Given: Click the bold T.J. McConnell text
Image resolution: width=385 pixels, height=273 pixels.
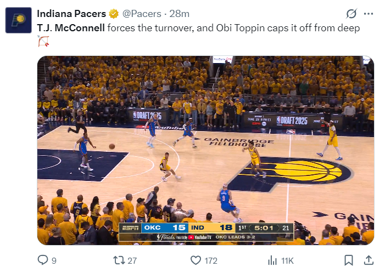Looking at the screenshot, I should pyautogui.click(x=70, y=27).
